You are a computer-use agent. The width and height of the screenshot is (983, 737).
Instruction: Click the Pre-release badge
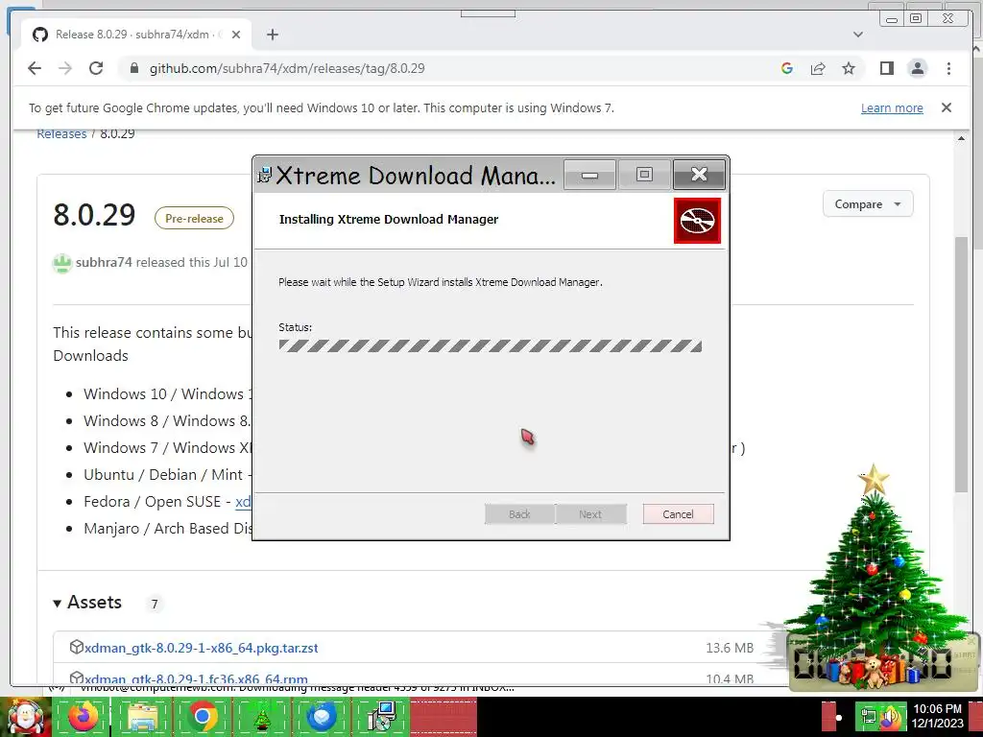pyautogui.click(x=194, y=218)
